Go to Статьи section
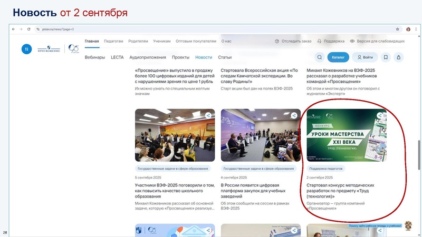Image resolution: width=422 pixels, height=237 pixels. [225, 57]
